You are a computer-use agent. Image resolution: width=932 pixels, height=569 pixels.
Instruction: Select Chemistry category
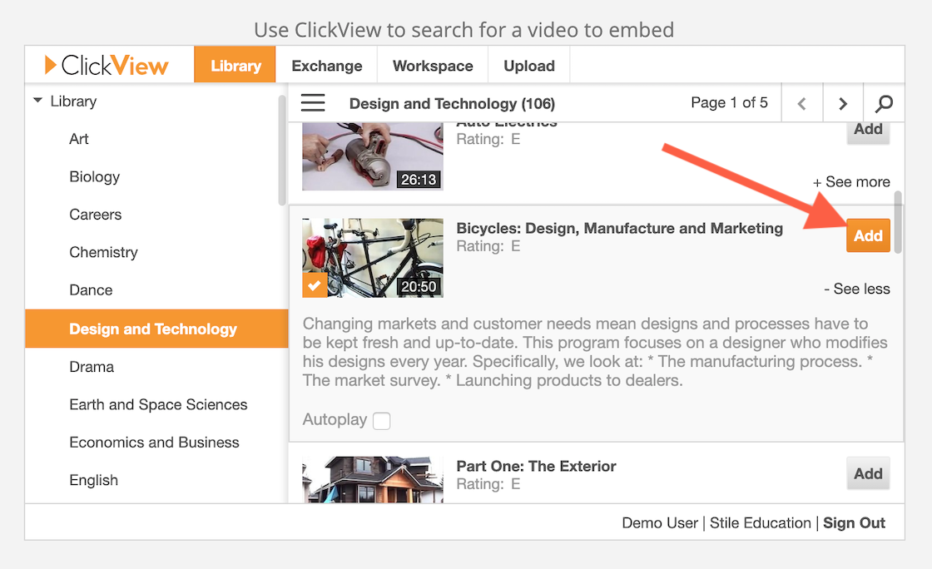click(x=103, y=252)
